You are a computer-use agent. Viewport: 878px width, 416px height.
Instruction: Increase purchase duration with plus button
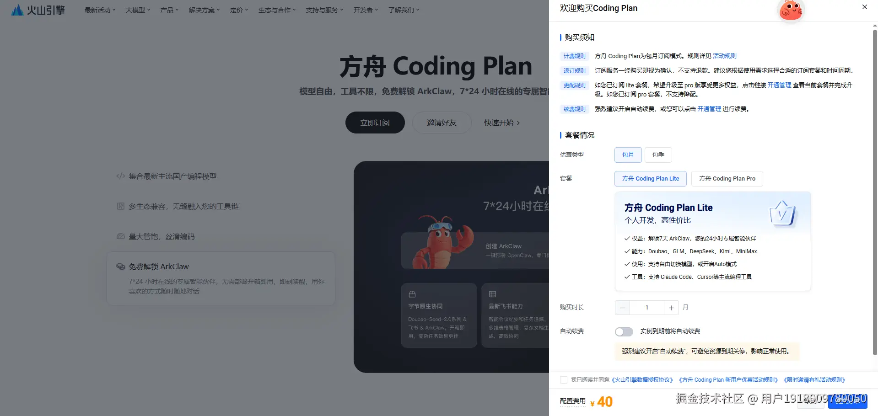coord(671,308)
